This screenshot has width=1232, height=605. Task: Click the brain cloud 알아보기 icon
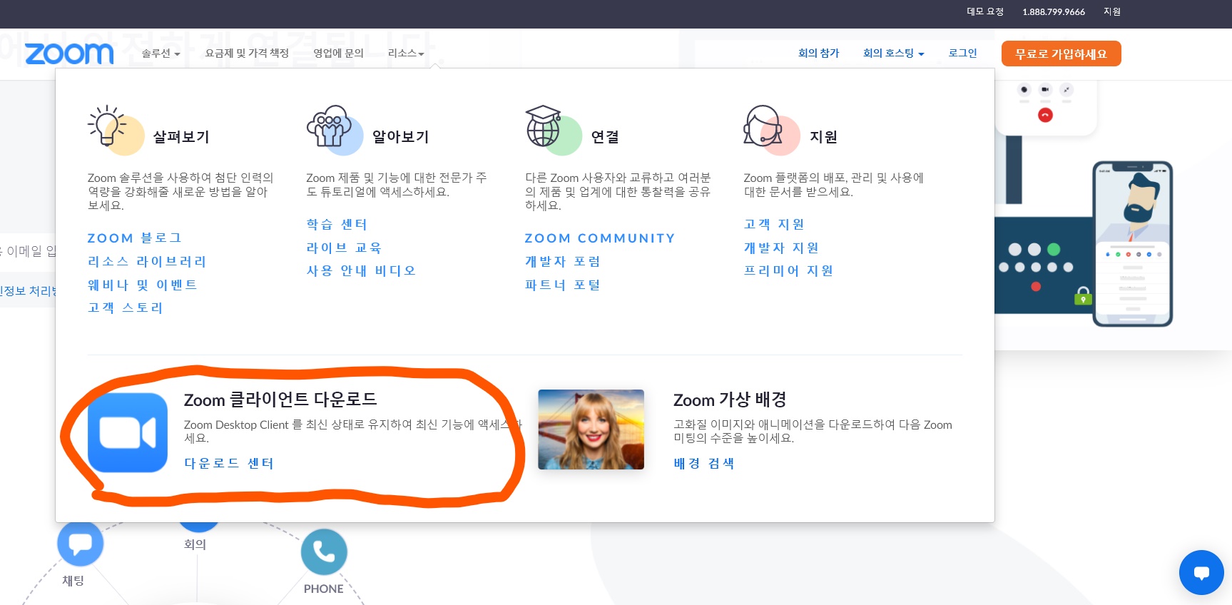pyautogui.click(x=334, y=130)
